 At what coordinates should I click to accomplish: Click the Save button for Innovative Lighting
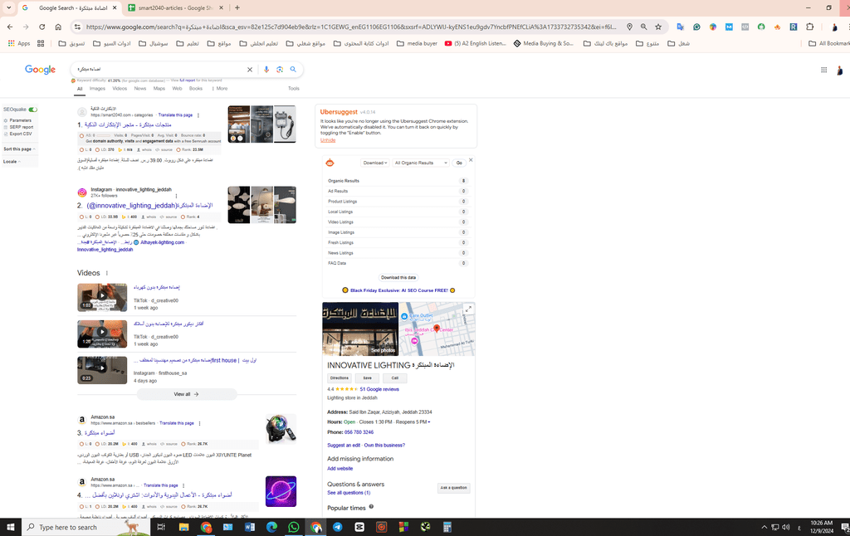(368, 378)
